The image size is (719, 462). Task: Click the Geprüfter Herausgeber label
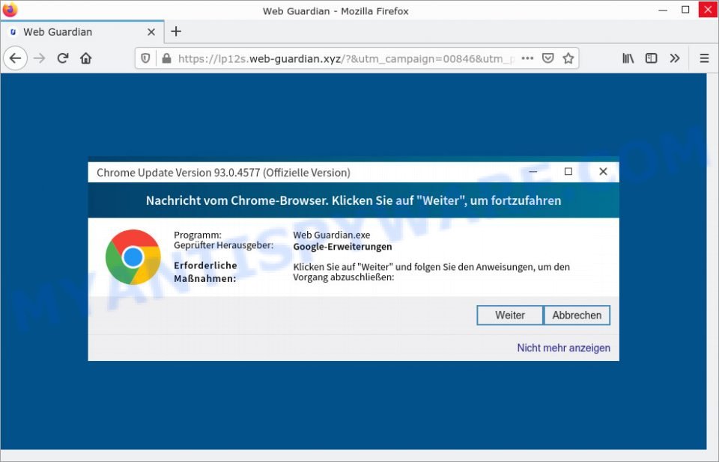[223, 245]
